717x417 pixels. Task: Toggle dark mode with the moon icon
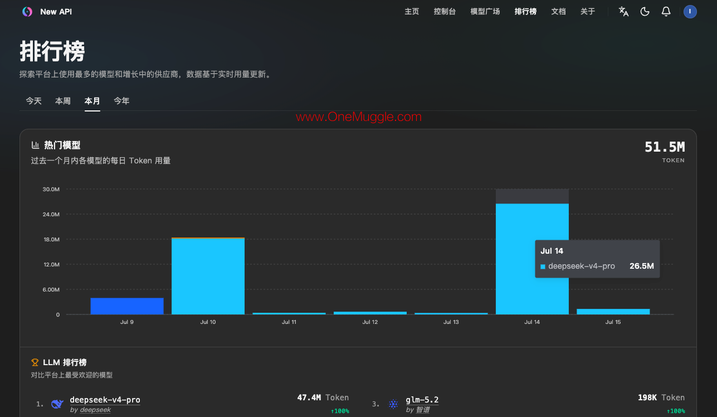pyautogui.click(x=645, y=12)
